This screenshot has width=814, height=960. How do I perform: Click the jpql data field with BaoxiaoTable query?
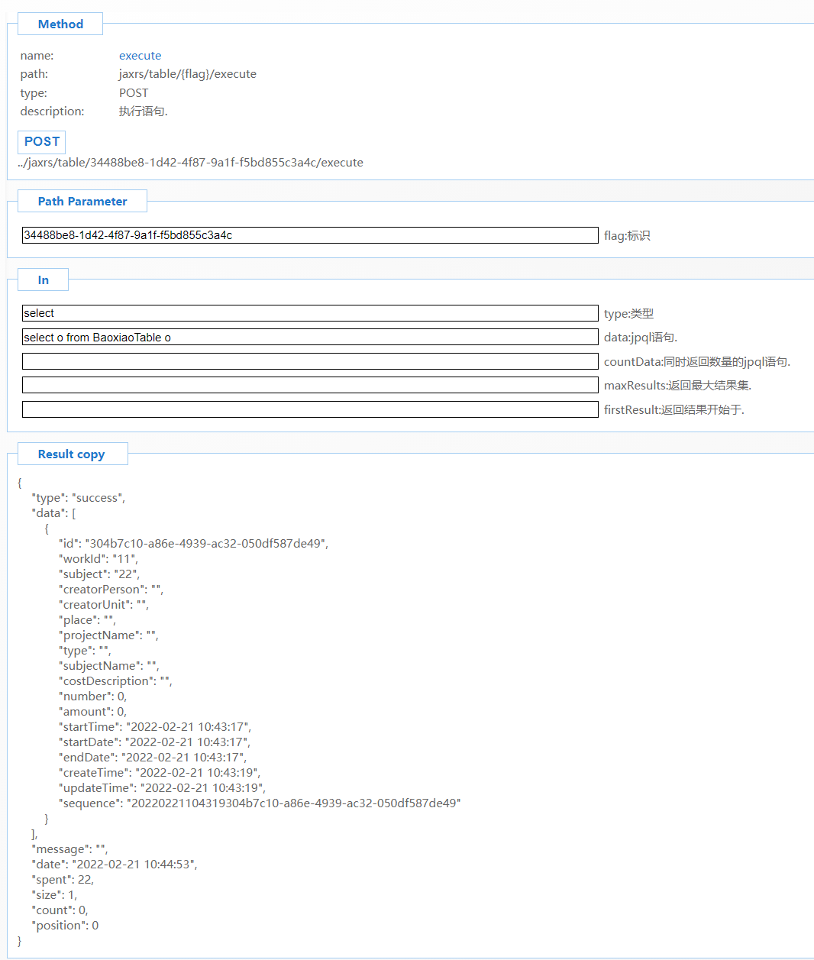pyautogui.click(x=309, y=338)
